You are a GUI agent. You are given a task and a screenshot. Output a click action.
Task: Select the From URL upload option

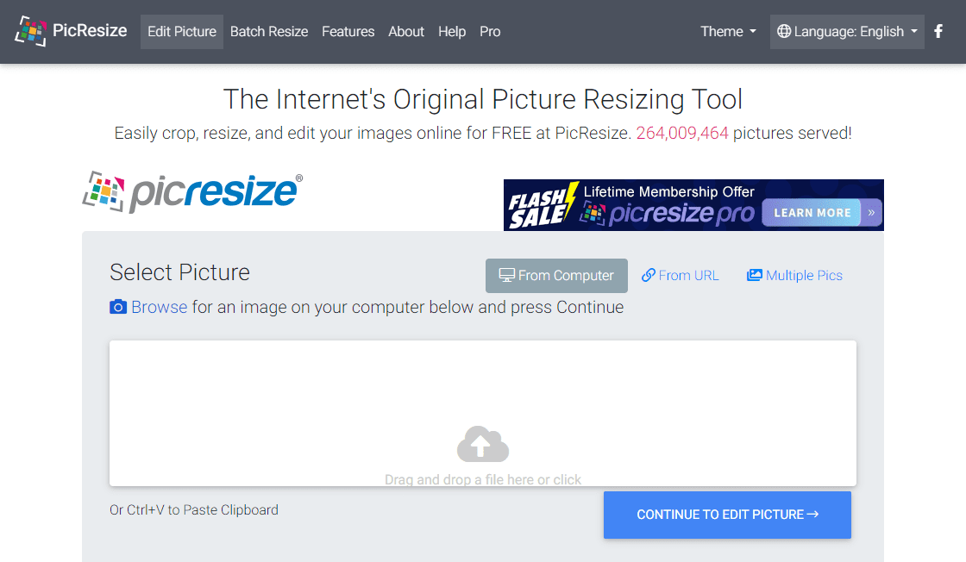(x=687, y=275)
